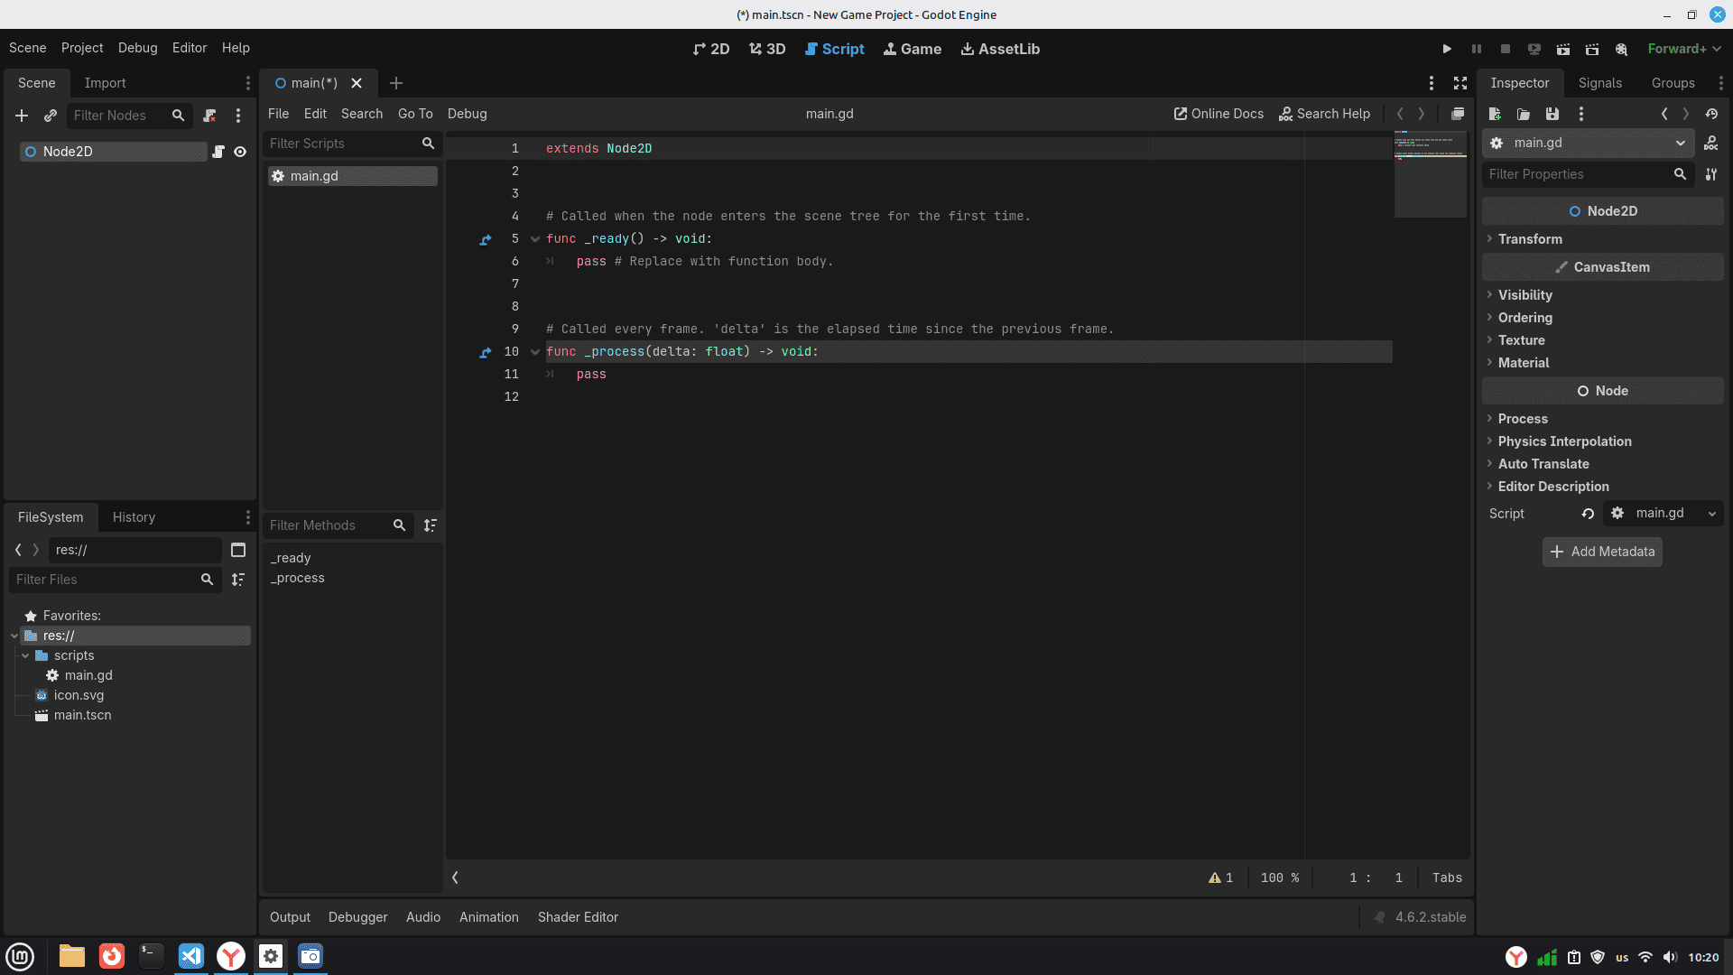Pause the running project
Image resolution: width=1733 pixels, height=975 pixels.
point(1477,49)
